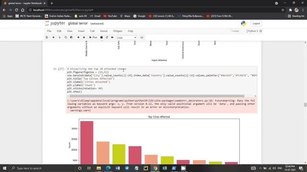Image resolution: width=307 pixels, height=172 pixels.
Task: Open the Kernel menu
Action: [104, 31]
